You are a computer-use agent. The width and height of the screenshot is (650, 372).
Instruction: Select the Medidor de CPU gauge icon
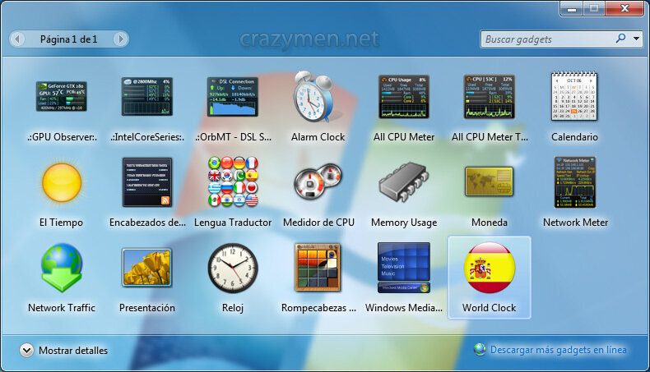pyautogui.click(x=318, y=181)
